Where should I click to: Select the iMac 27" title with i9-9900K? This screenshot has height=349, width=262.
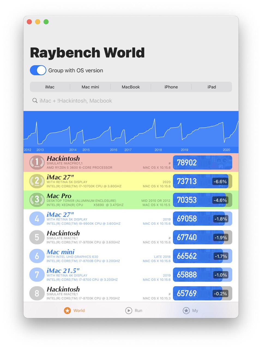coord(60,215)
